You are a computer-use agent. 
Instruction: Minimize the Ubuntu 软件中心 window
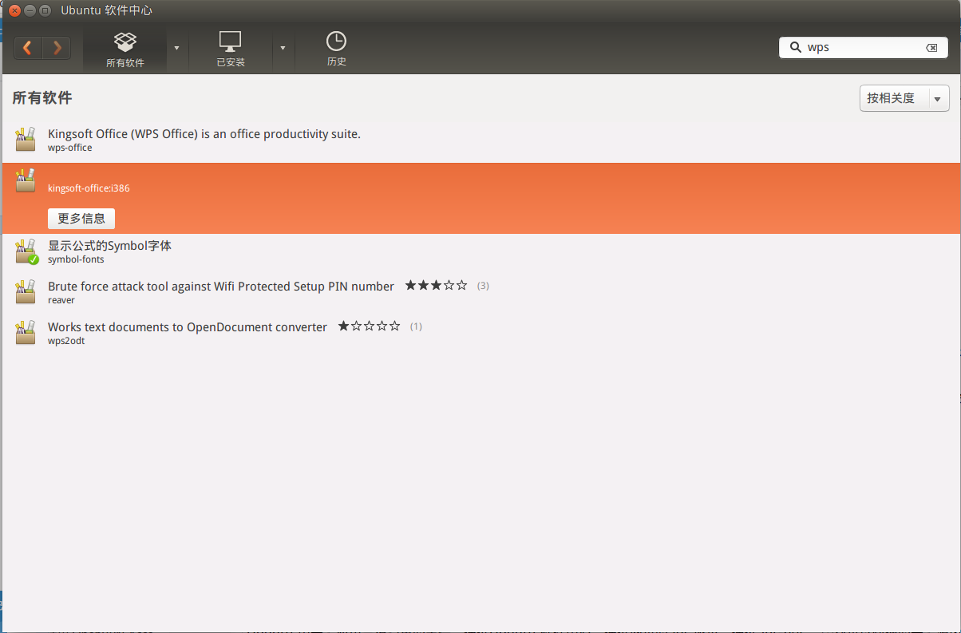tap(30, 10)
